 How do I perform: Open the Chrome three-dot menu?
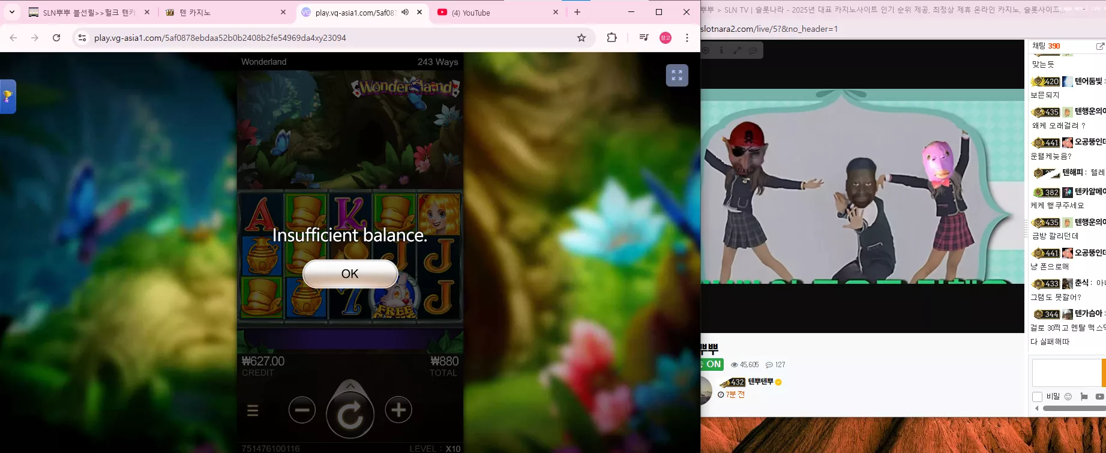(x=687, y=38)
